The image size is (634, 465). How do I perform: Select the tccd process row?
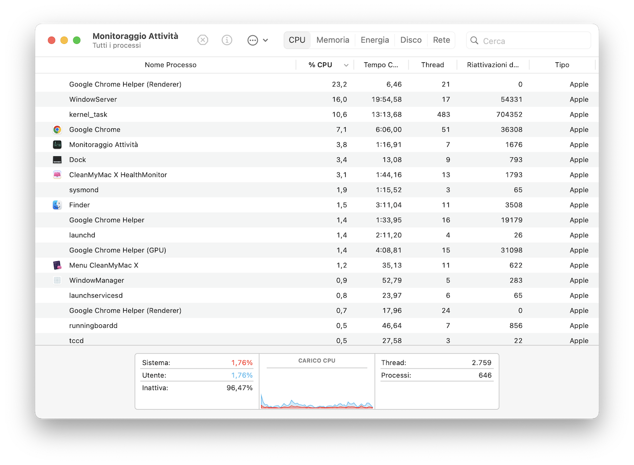click(317, 339)
